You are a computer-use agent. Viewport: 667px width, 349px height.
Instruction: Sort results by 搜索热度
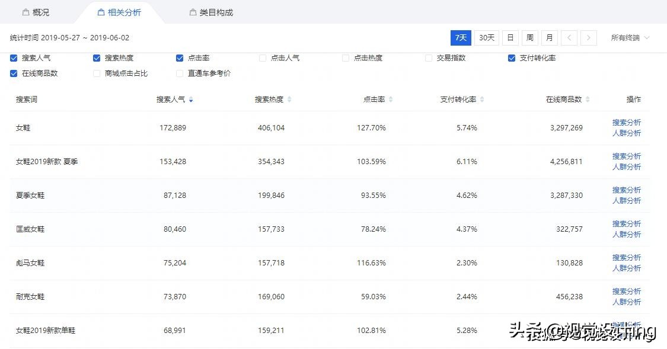289,100
